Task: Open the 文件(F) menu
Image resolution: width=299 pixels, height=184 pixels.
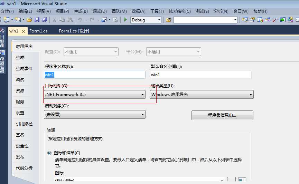Action: tap(7, 11)
